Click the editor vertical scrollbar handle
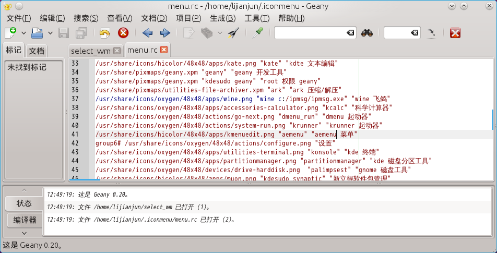 pos(492,119)
